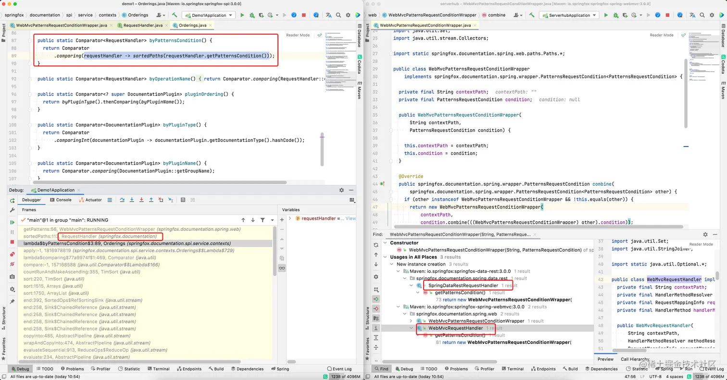Collapse Usages in All Places node
The height and width of the screenshot is (380, 727).
coord(386,257)
